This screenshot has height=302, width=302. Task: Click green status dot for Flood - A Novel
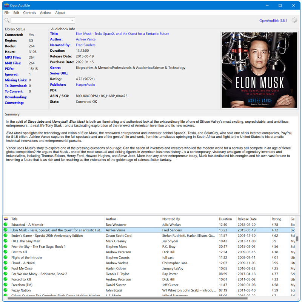(x=5, y=263)
